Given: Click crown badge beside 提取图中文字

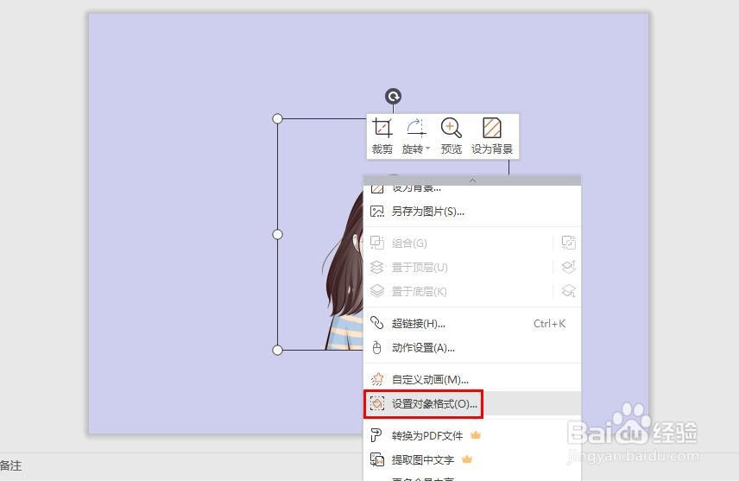Looking at the screenshot, I should coord(467,459).
